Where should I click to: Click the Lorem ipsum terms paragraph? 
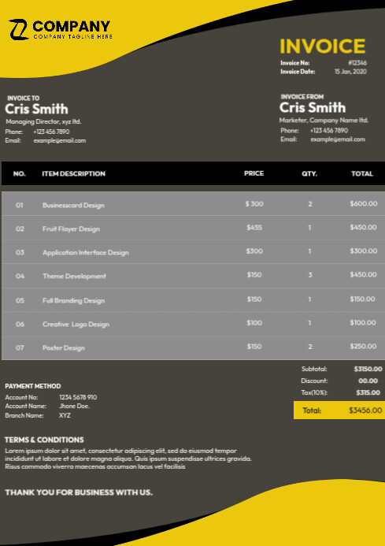coord(128,459)
